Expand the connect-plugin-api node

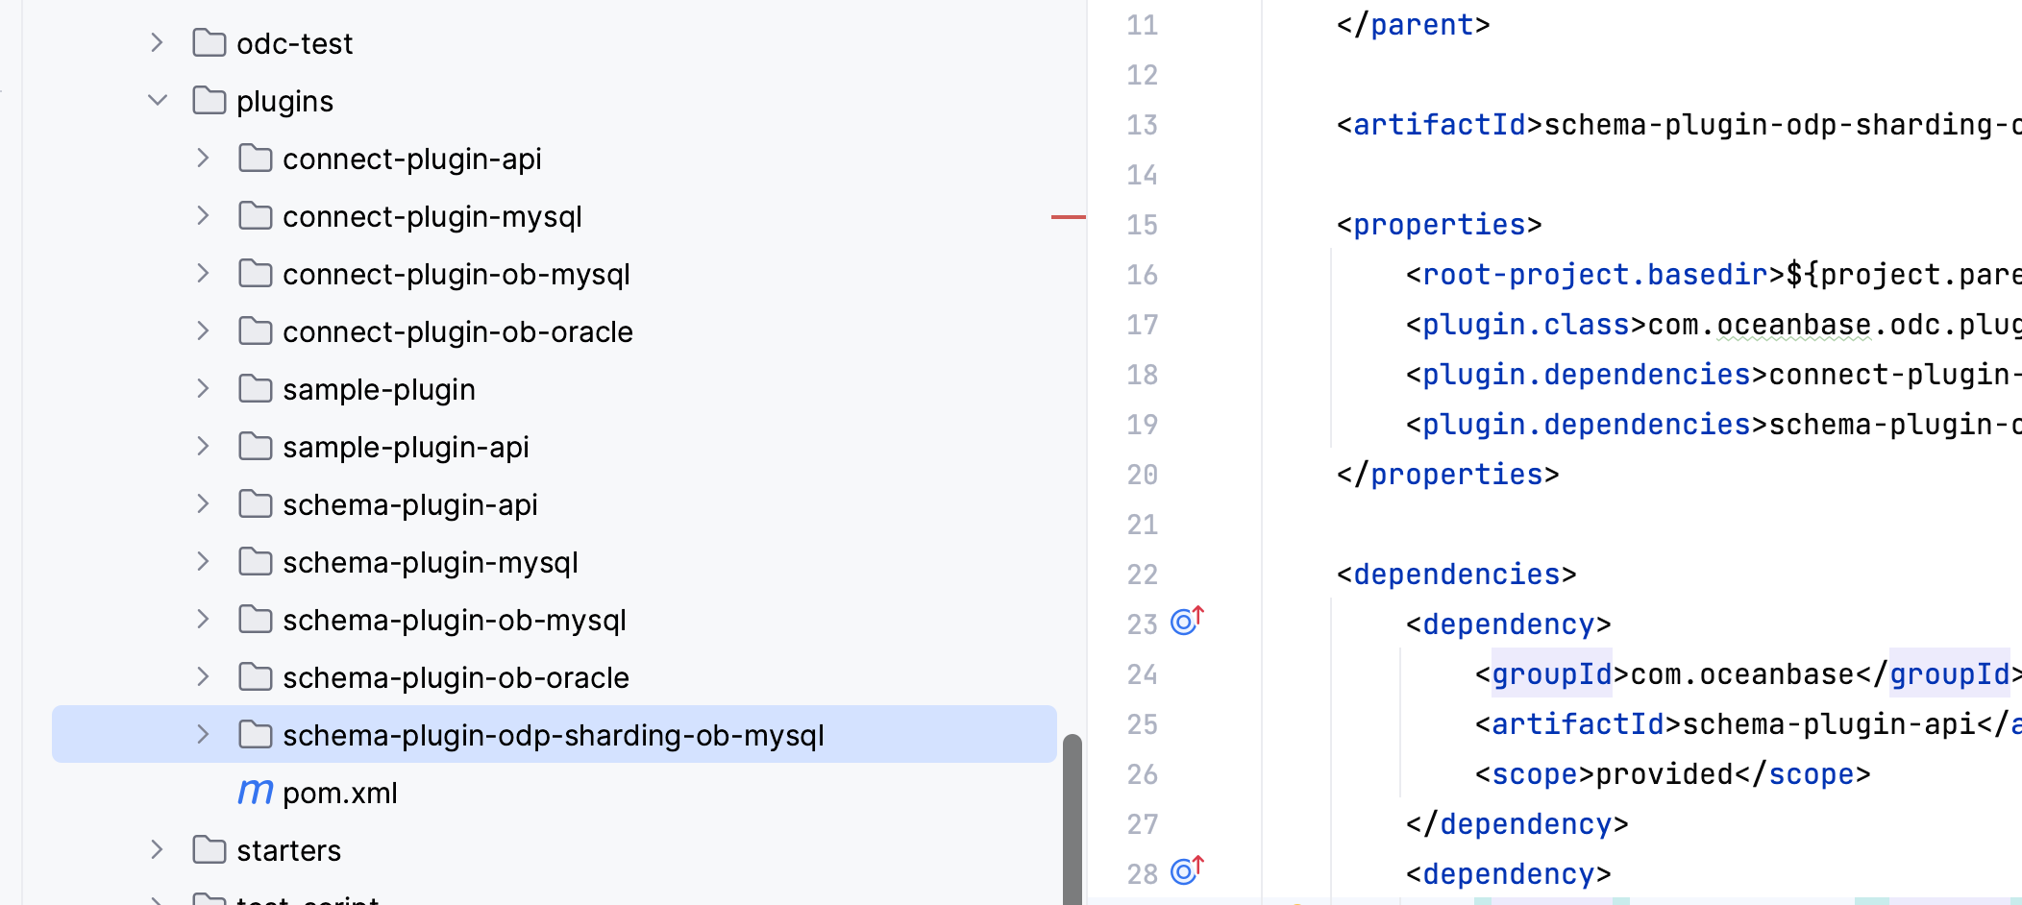click(x=203, y=159)
